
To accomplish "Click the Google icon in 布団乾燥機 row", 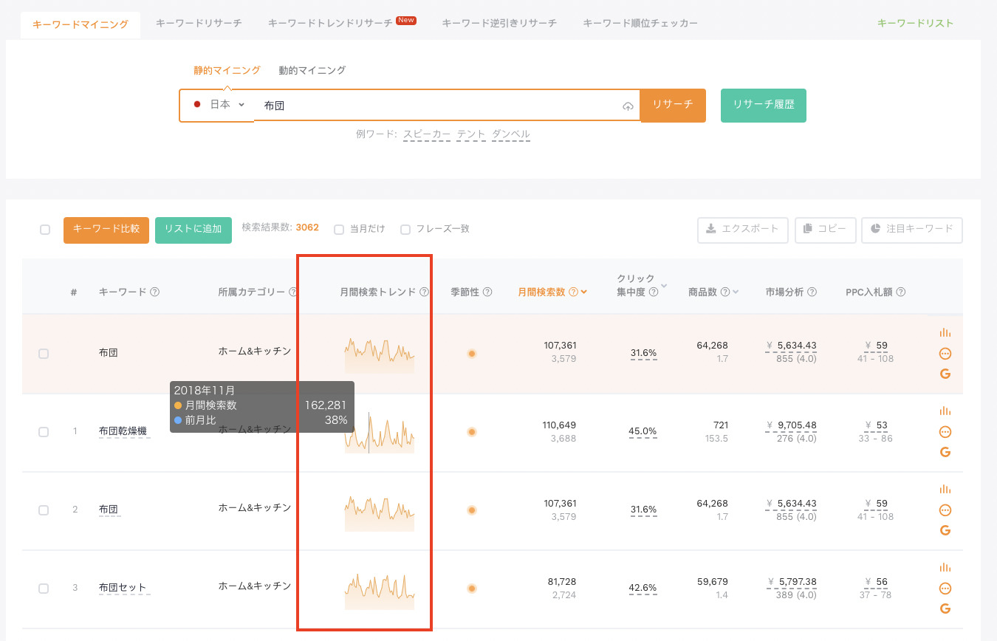I will 945,452.
